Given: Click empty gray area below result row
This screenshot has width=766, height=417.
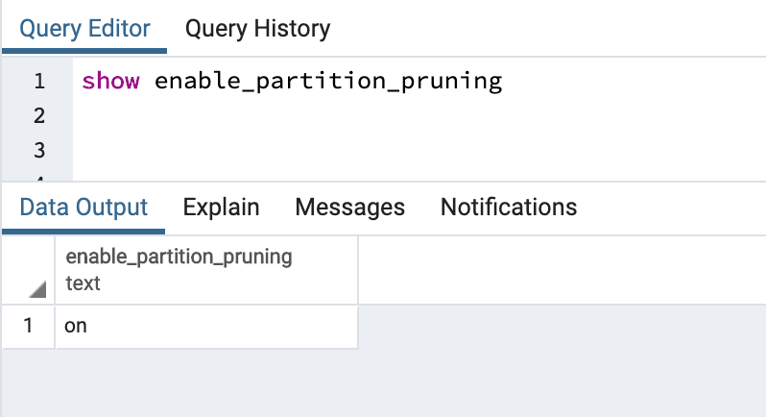Looking at the screenshot, I should coord(383,382).
